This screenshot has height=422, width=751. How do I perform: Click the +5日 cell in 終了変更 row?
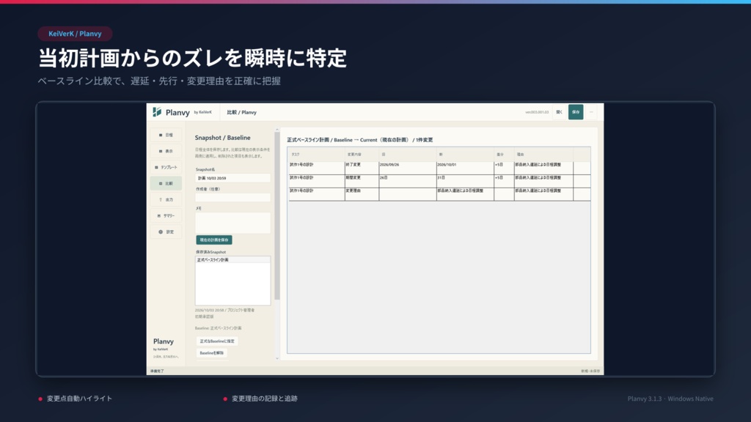tap(504, 168)
